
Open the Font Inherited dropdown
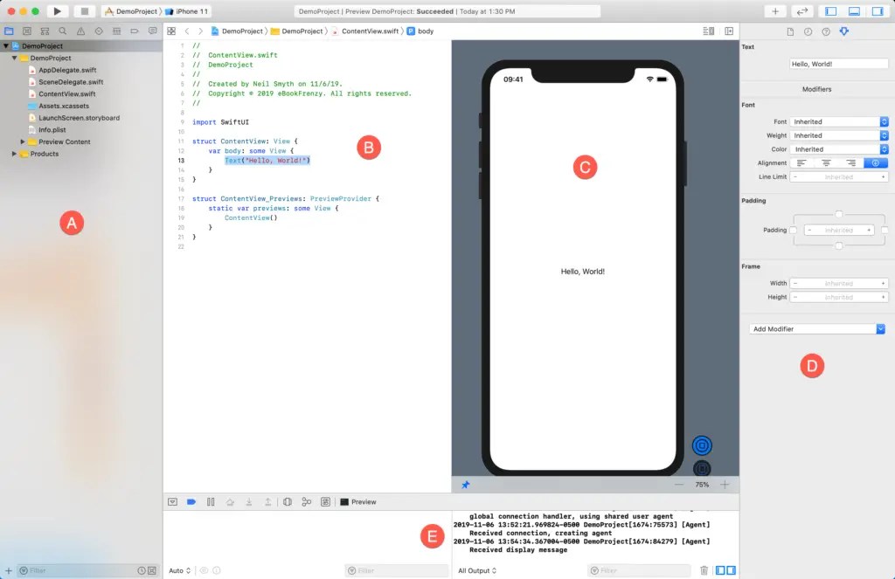[839, 121]
